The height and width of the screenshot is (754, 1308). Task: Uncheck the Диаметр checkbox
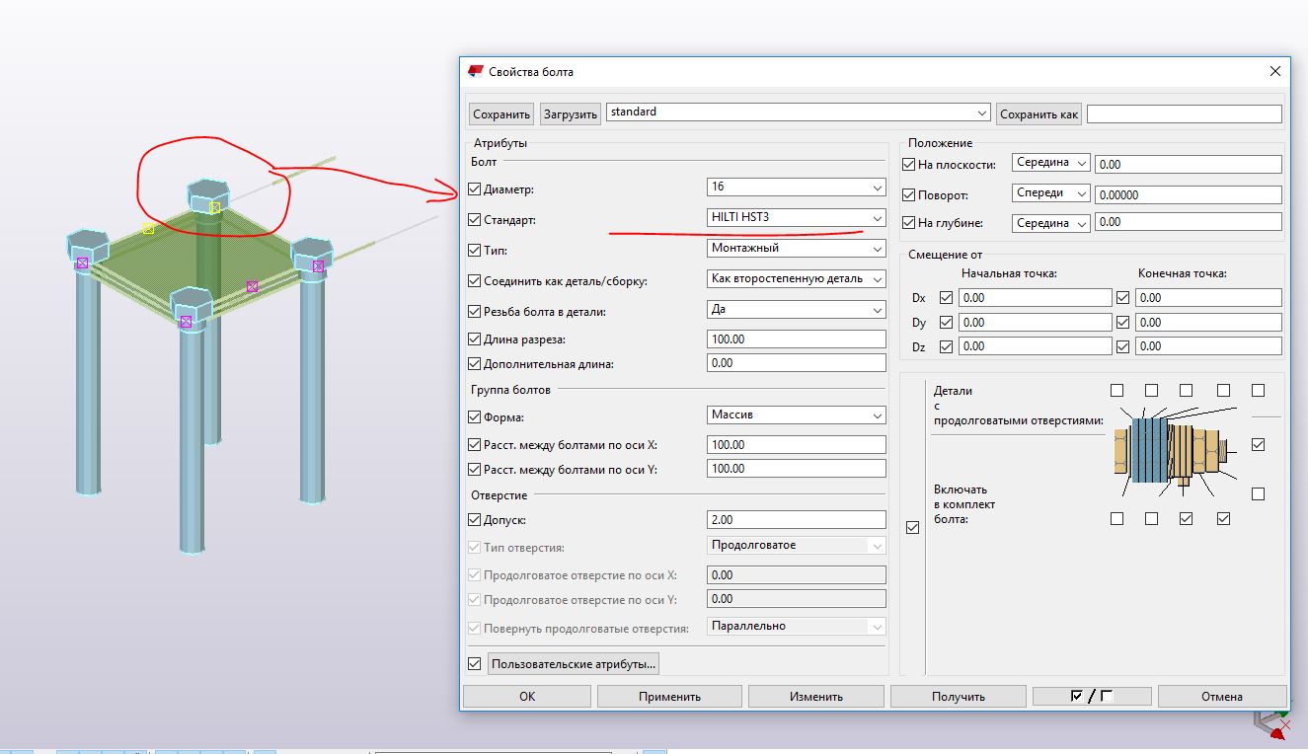click(475, 188)
